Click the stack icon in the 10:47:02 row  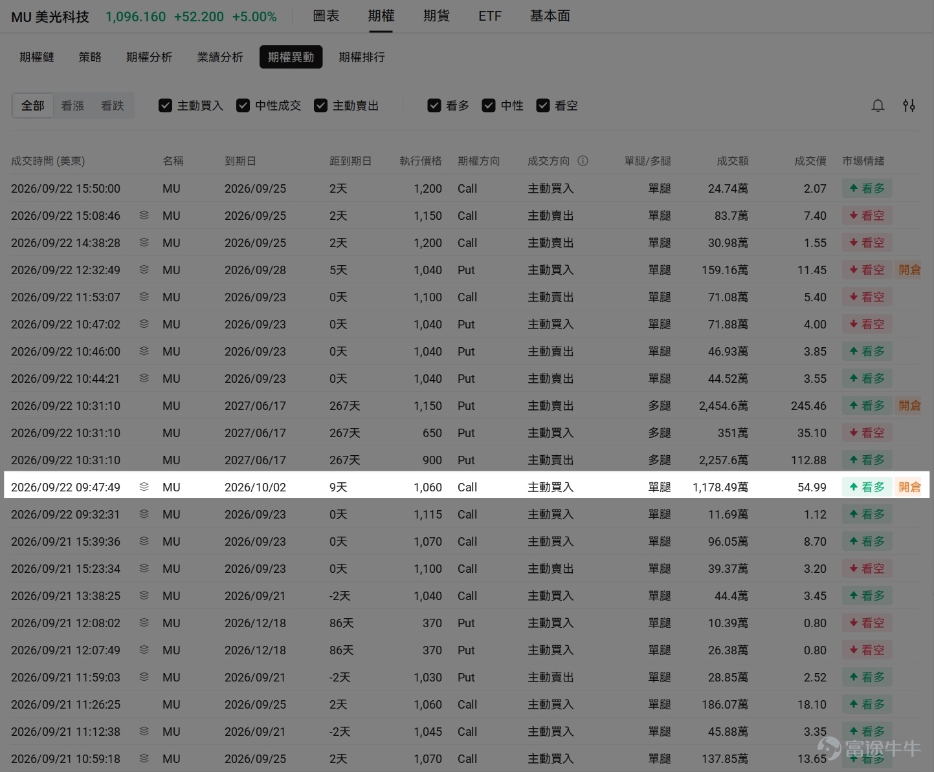click(x=144, y=324)
